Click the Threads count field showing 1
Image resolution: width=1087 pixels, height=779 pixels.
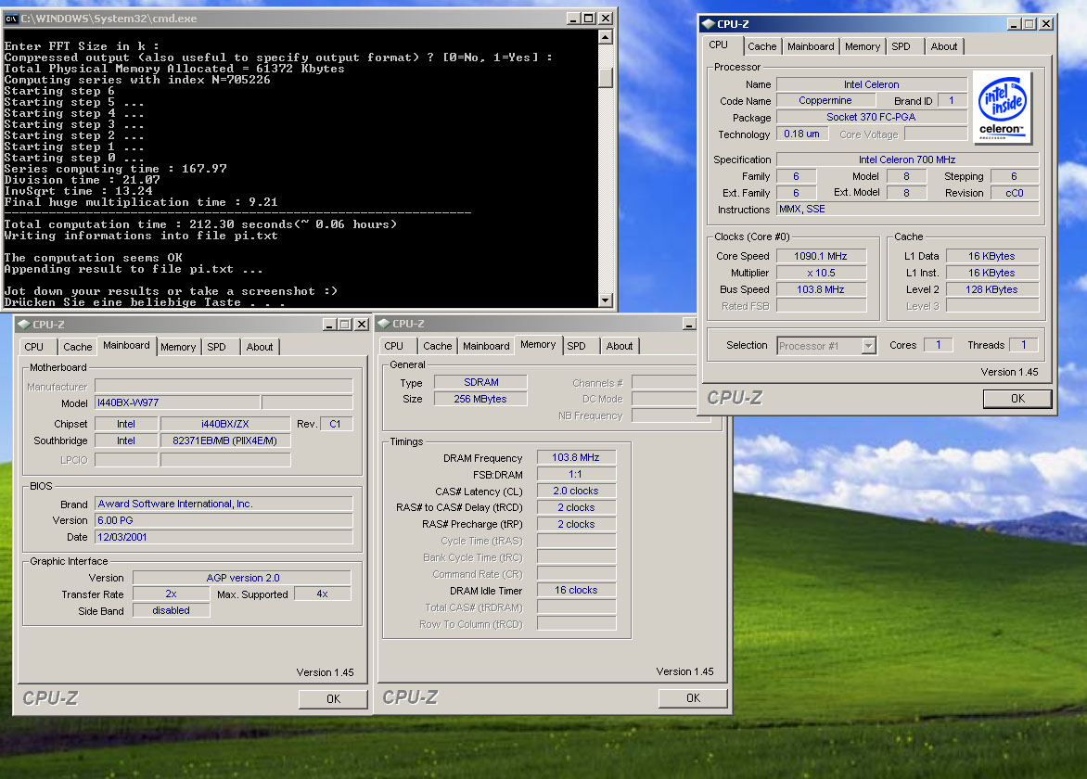click(x=1023, y=344)
